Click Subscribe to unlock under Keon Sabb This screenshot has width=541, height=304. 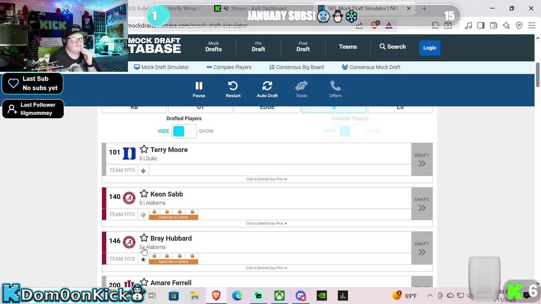(173, 217)
